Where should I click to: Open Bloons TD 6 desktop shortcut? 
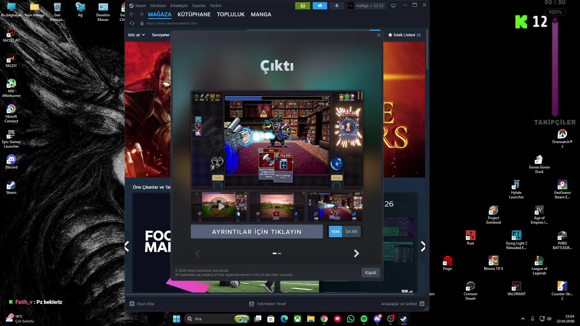point(493,264)
